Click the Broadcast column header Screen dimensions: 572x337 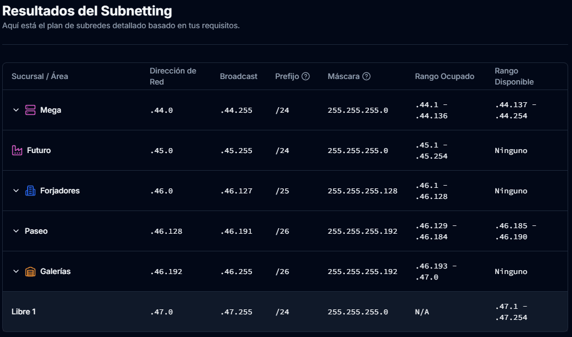(x=239, y=76)
